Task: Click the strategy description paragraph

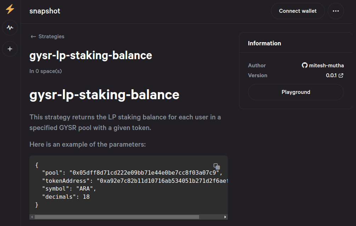Action: pos(125,123)
